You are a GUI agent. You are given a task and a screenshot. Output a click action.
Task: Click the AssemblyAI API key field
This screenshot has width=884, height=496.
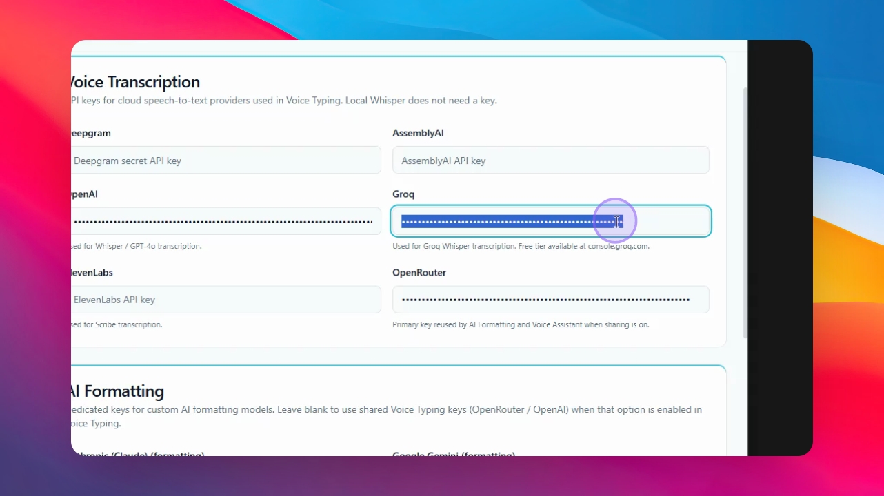tap(551, 160)
